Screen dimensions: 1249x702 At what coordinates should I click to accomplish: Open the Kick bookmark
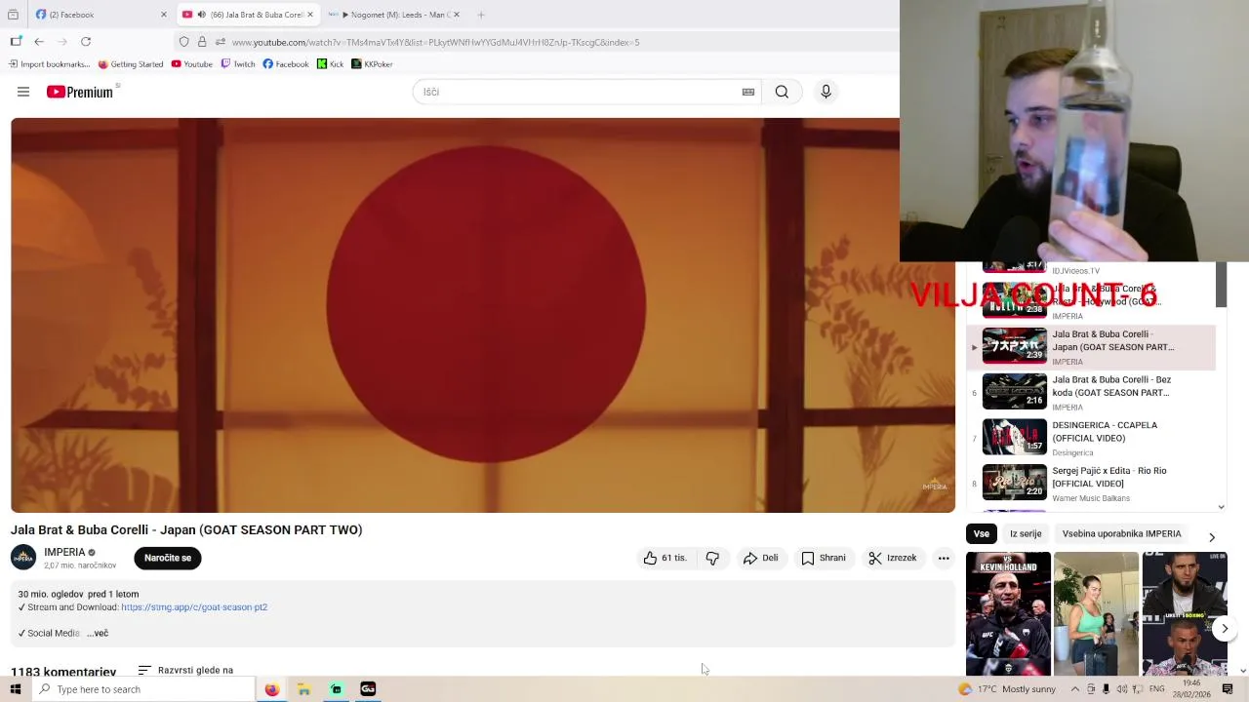point(331,64)
